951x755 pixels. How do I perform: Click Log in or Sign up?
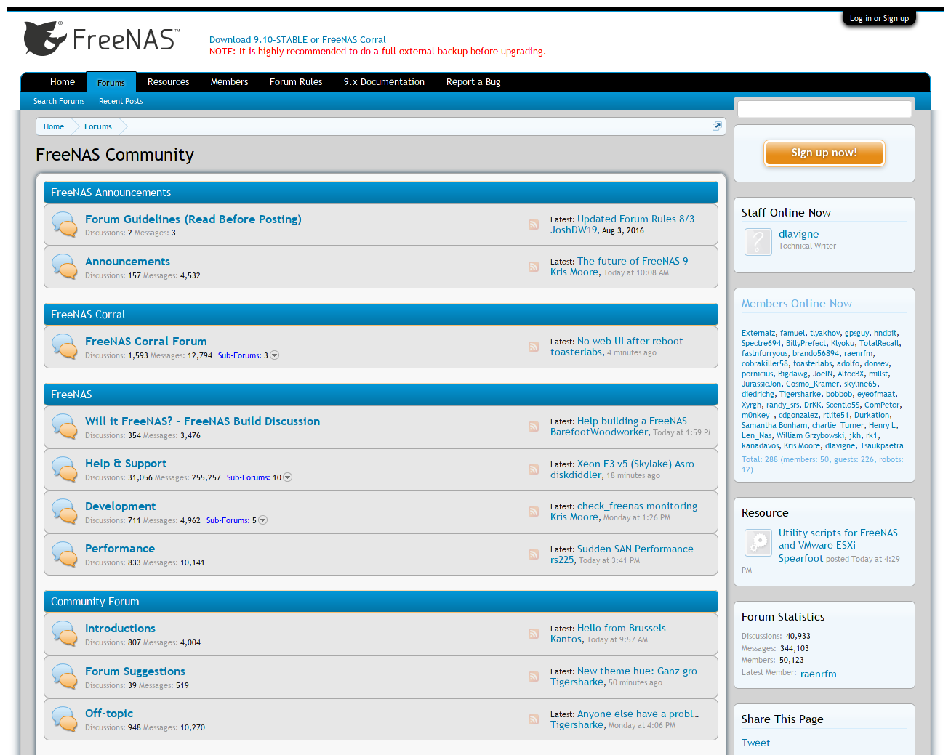879,18
